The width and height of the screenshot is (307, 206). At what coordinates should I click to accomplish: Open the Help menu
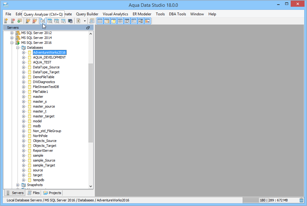[x=212, y=14]
